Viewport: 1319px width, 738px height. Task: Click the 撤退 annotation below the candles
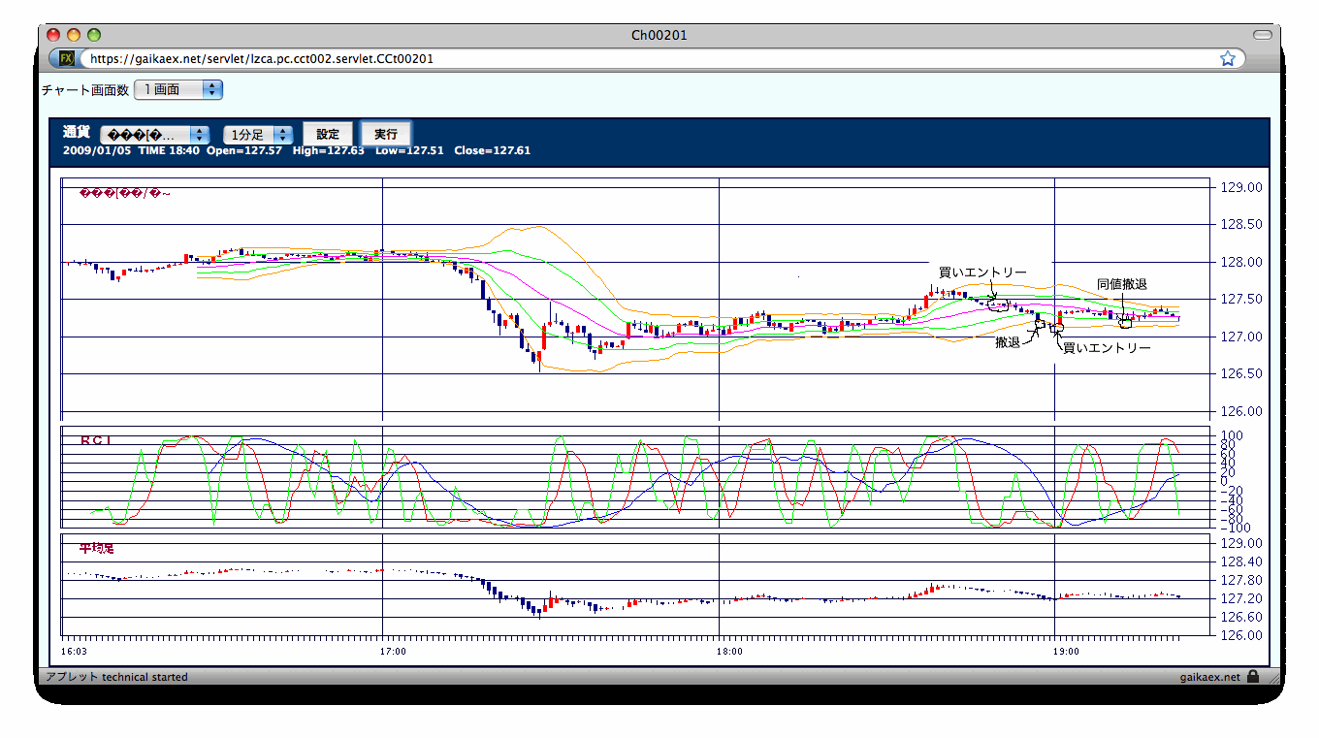1008,342
